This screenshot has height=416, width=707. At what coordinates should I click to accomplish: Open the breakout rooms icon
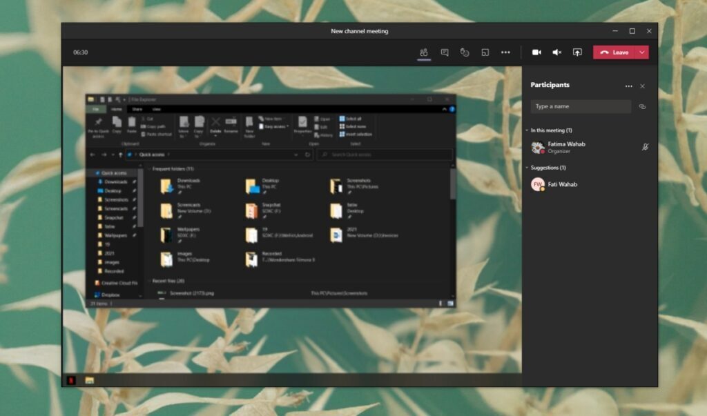pyautogui.click(x=485, y=52)
